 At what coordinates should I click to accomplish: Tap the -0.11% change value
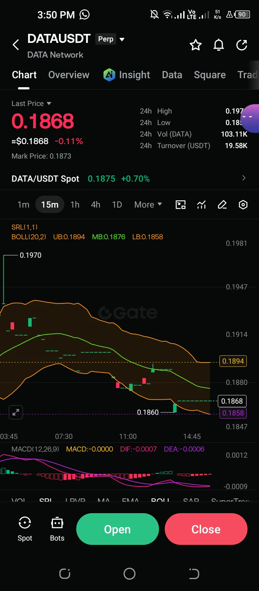point(69,141)
